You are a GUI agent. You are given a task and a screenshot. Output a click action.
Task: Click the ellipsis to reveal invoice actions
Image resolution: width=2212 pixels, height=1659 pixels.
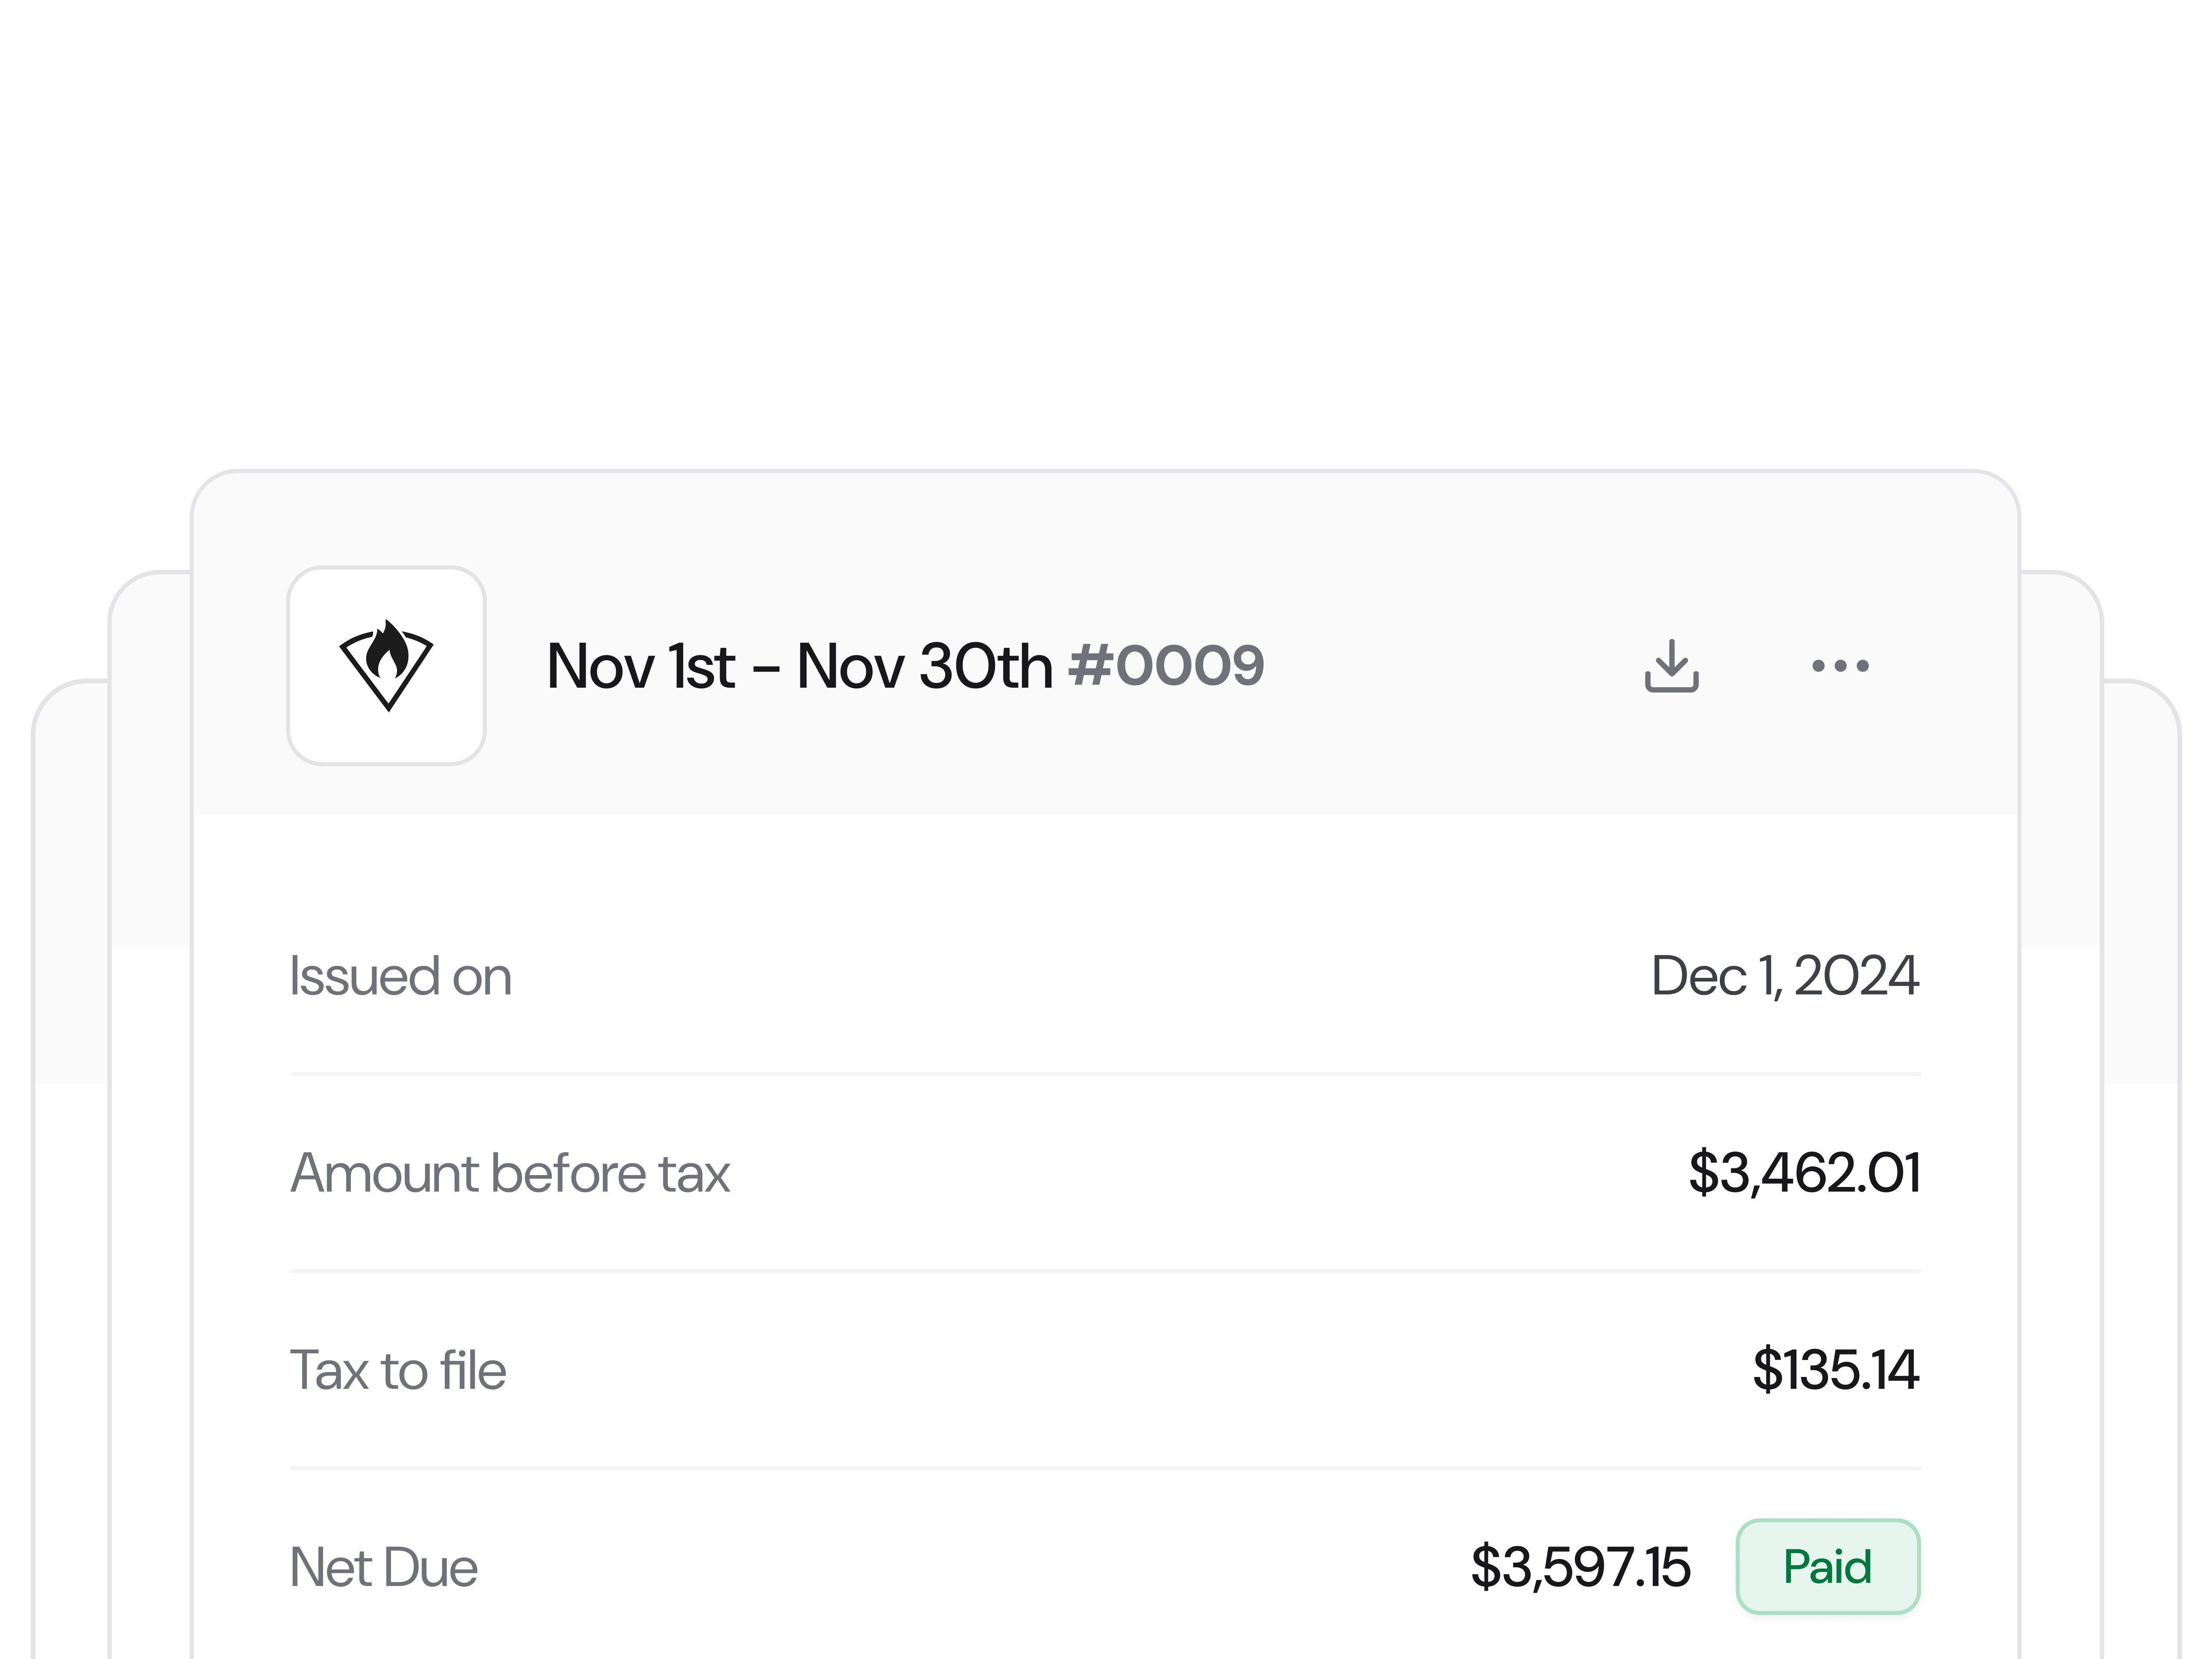pyautogui.click(x=1840, y=665)
